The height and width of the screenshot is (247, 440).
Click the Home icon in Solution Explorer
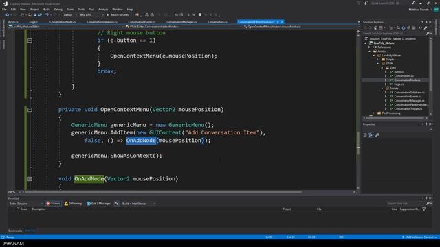point(376,27)
